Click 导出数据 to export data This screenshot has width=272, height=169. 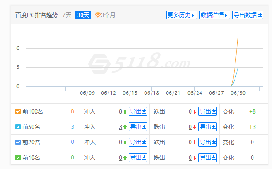248,15
